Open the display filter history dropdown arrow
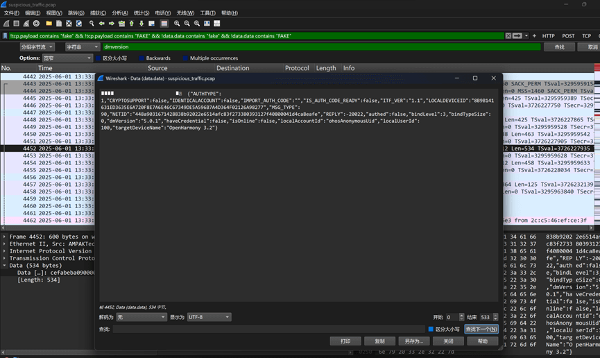600x358 pixels. [526, 35]
